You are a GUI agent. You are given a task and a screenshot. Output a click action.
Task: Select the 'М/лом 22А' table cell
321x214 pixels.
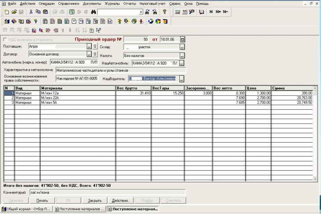(78, 98)
